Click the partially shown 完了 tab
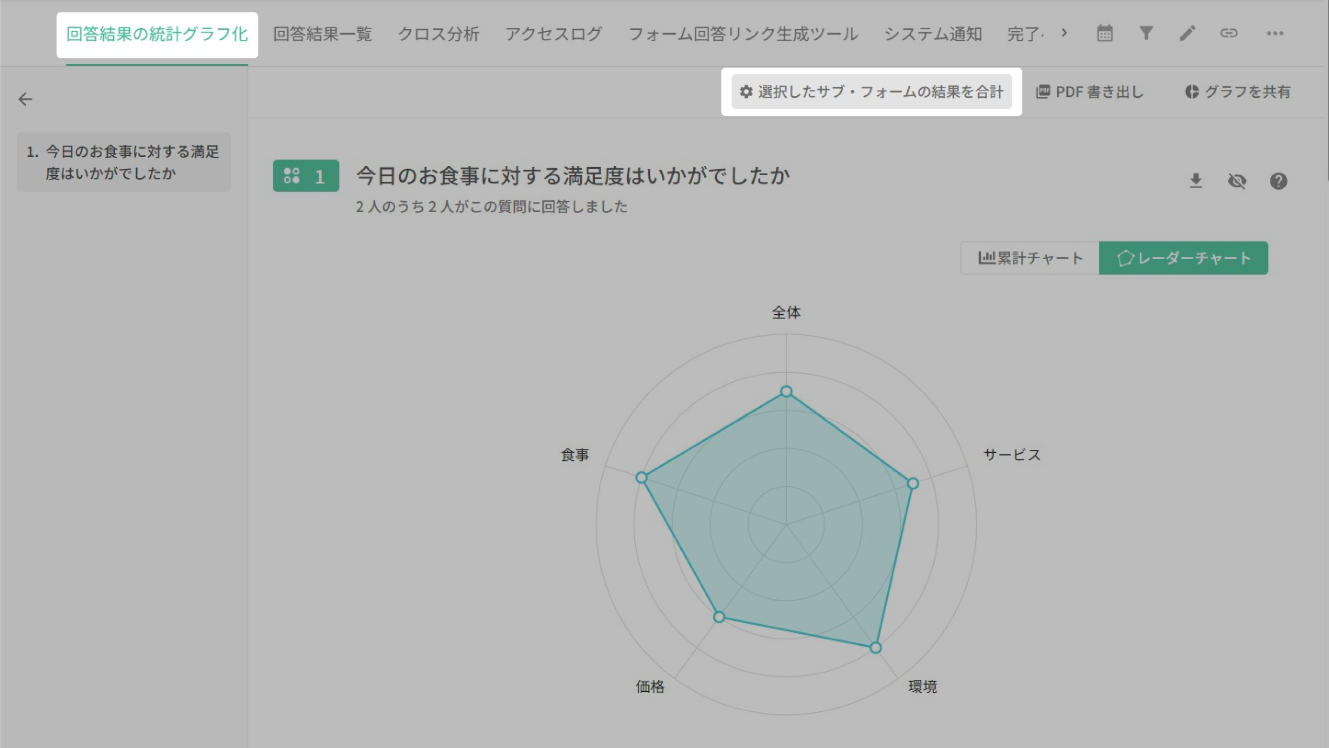The width and height of the screenshot is (1329, 748). [x=1025, y=34]
